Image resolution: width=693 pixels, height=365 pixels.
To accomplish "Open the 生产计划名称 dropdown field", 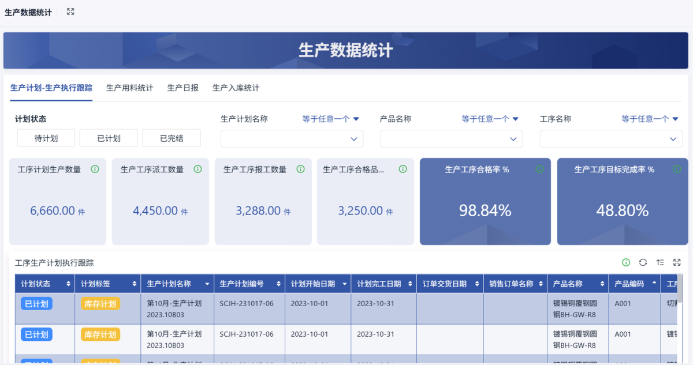I will pos(292,139).
